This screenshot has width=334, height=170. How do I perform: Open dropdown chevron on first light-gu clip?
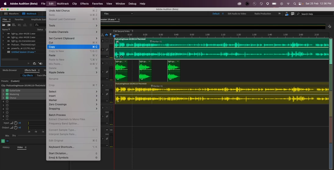pos(125,61)
